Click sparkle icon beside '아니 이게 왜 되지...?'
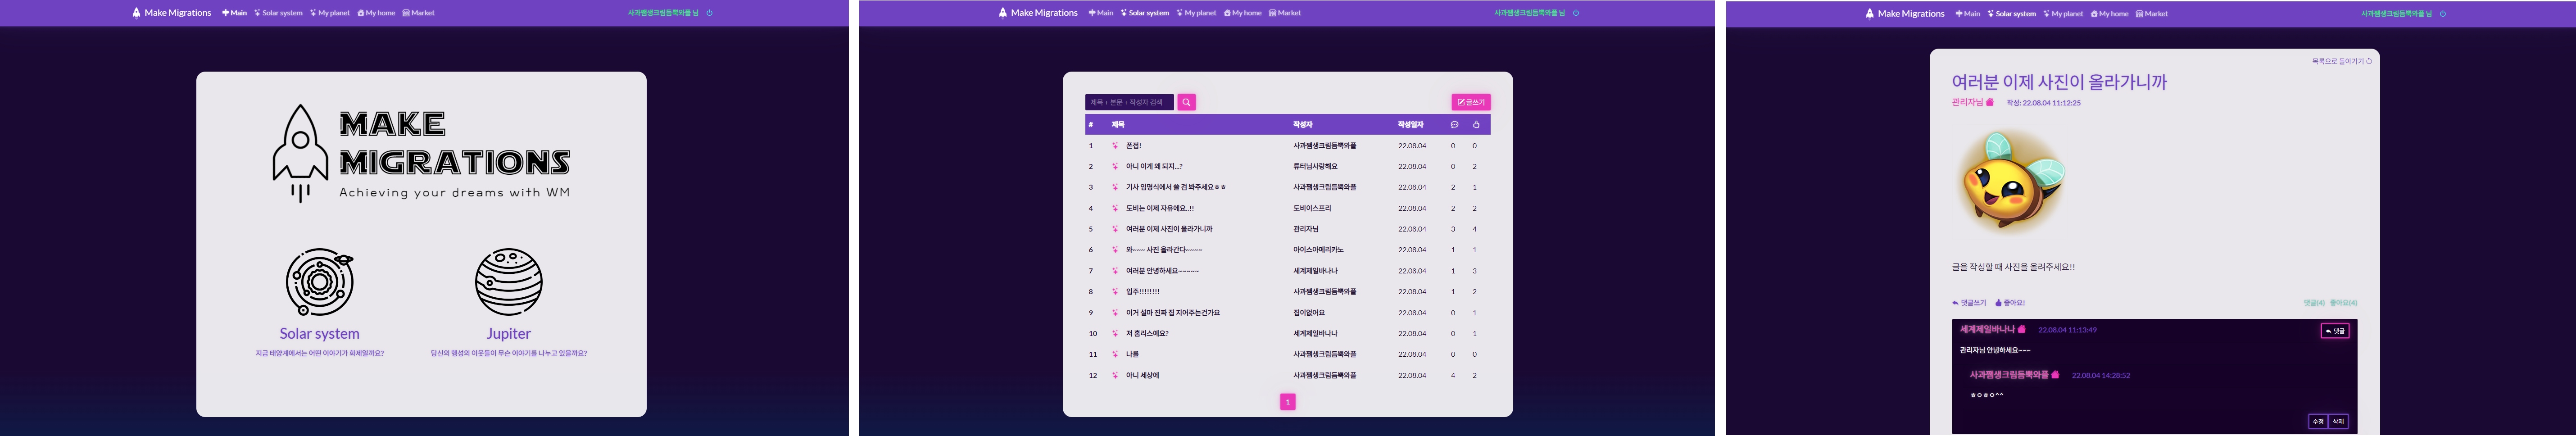The width and height of the screenshot is (2576, 436). (x=1115, y=167)
